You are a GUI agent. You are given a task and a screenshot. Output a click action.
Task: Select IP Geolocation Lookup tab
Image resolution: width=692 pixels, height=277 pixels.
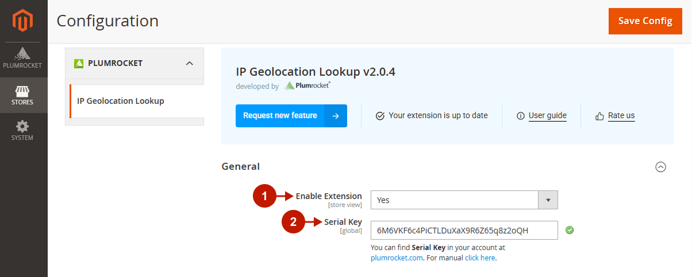(x=136, y=101)
